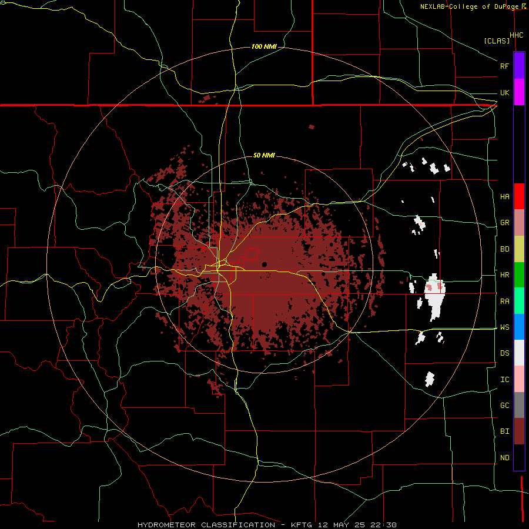Image resolution: width=529 pixels, height=529 pixels.
Task: Select the dusty pink GR legend swatch
Action: click(x=519, y=223)
